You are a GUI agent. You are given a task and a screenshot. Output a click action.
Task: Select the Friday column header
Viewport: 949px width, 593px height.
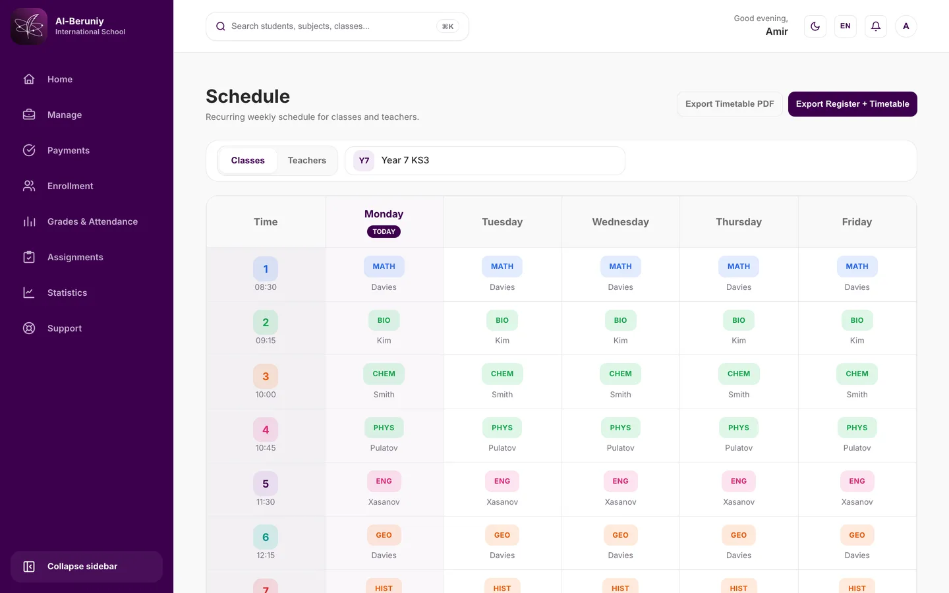tap(857, 222)
